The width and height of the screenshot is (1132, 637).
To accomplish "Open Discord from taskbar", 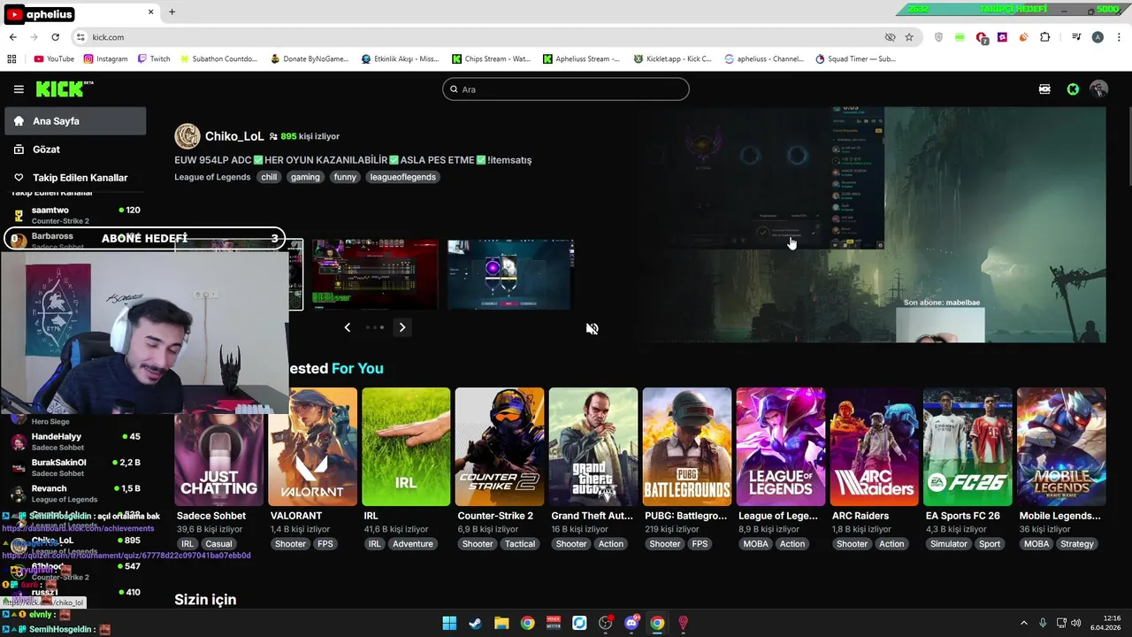I will coord(631,623).
